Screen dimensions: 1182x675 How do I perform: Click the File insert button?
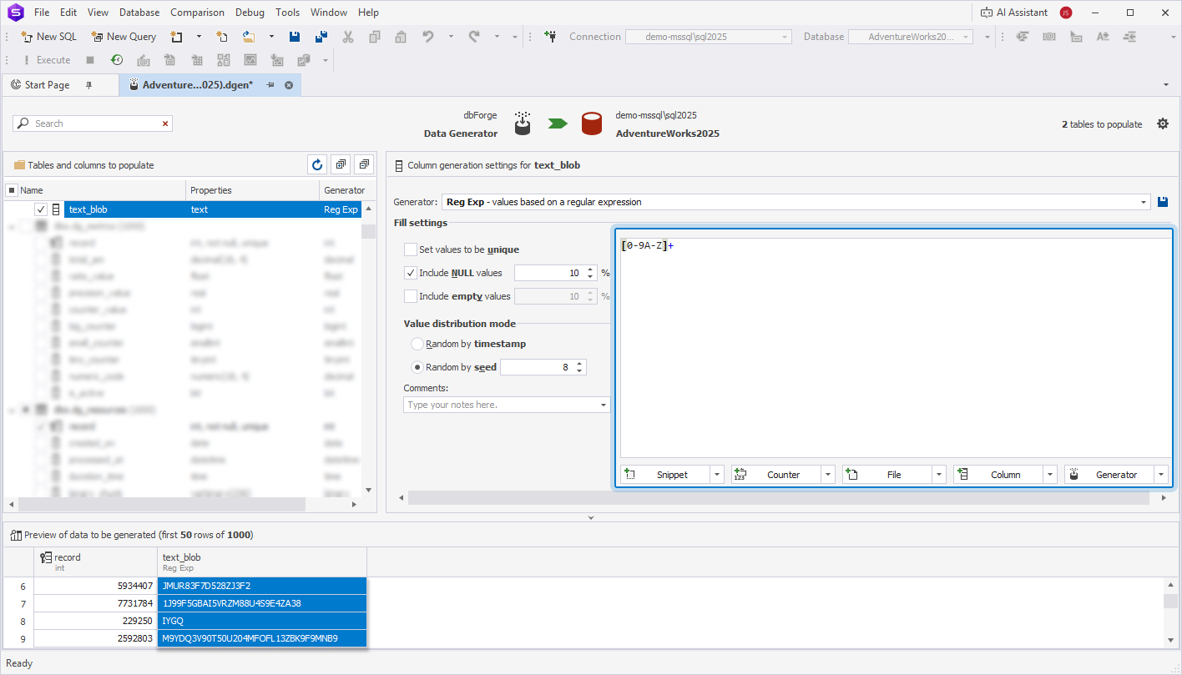[x=887, y=475]
